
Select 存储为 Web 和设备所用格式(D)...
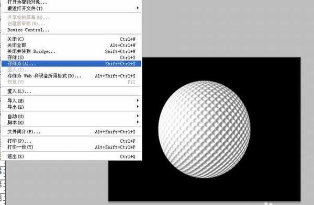[71, 76]
